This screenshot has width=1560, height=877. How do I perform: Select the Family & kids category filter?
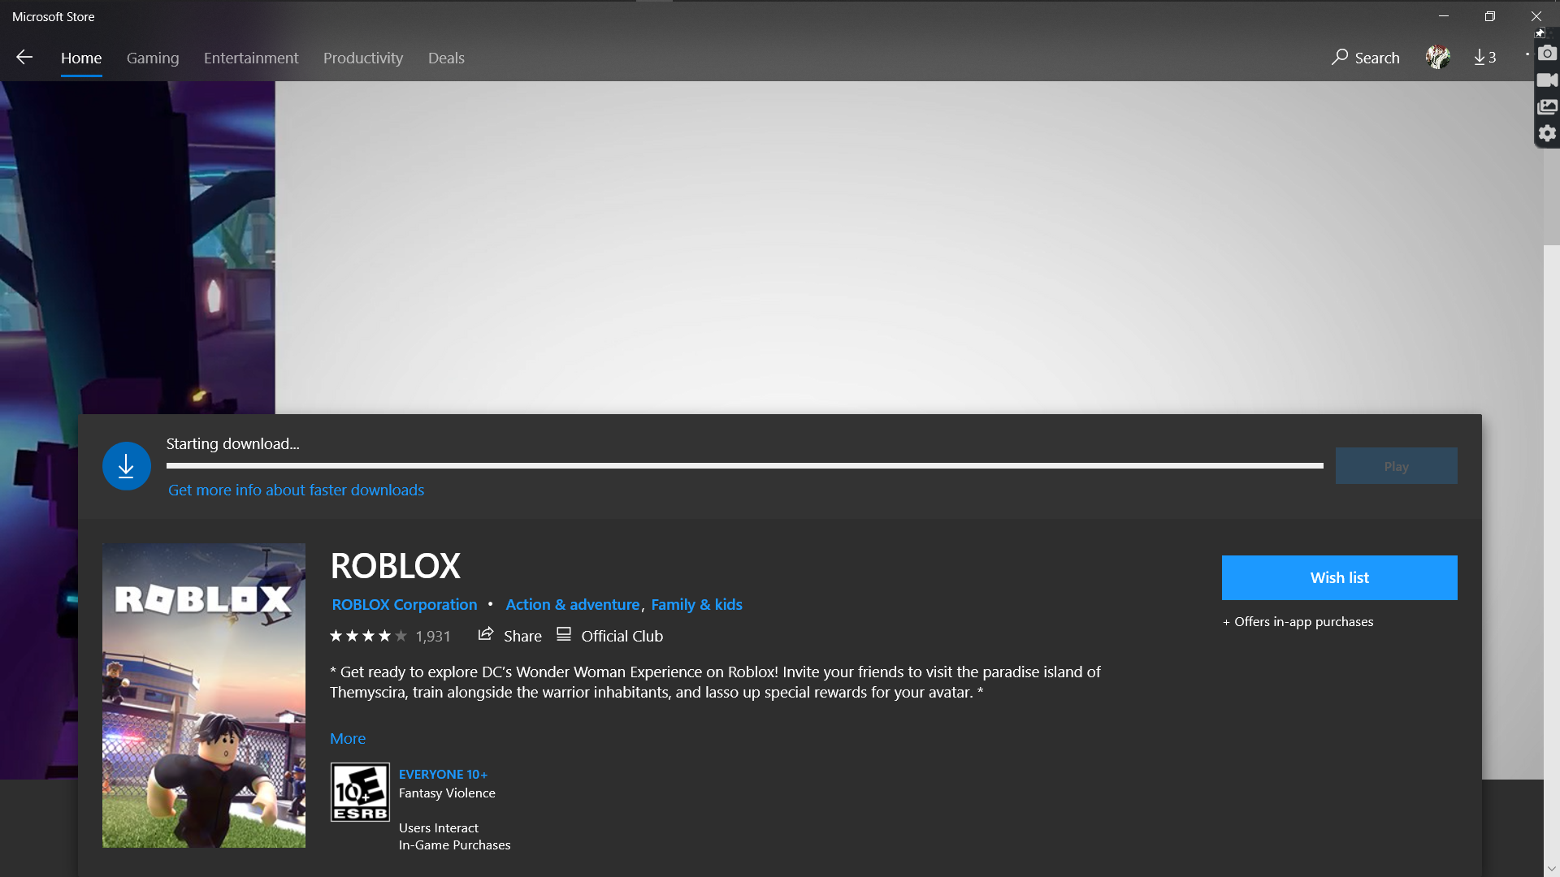(x=696, y=603)
